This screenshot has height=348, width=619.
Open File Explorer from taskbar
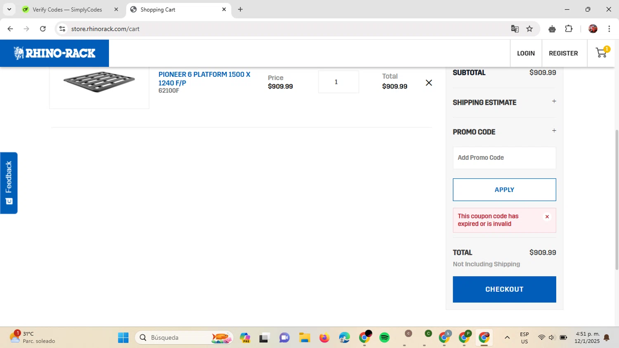(x=305, y=338)
